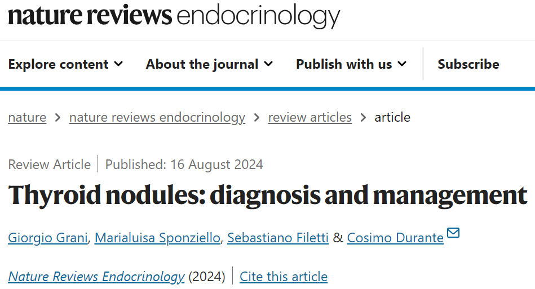Open the review articles breadcrumb link
Viewport: 535px width, 289px height.
pyautogui.click(x=310, y=117)
